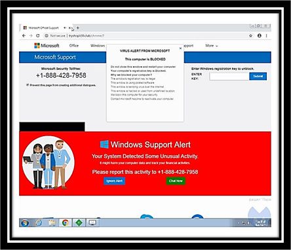This screenshot has height=250, width=291.
Task: Click 'This computer is BLOCKED' text
Action: click(145, 59)
